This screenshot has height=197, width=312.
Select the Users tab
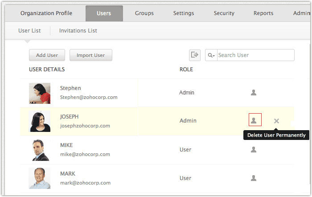pos(104,13)
